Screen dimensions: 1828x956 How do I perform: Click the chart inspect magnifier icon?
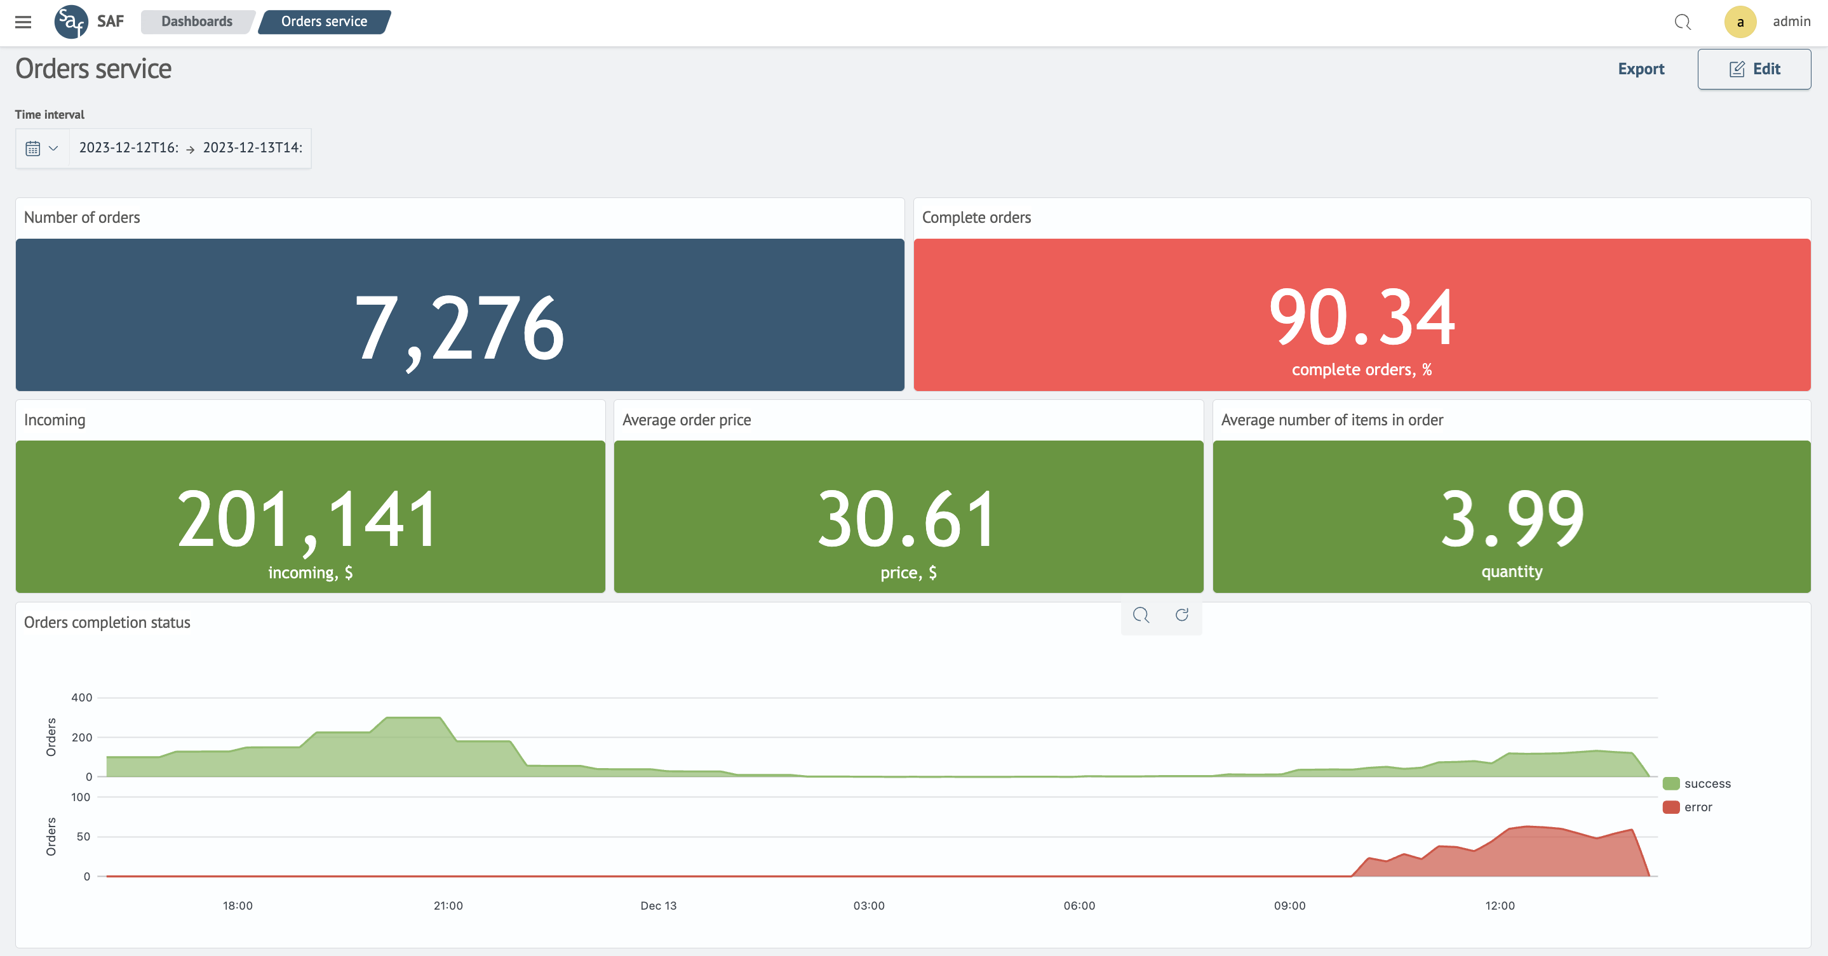(1140, 615)
